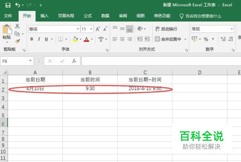This screenshot has height=162, width=241.
Task: Open the customize quick access toolbar arrow
Action: (x=41, y=5)
